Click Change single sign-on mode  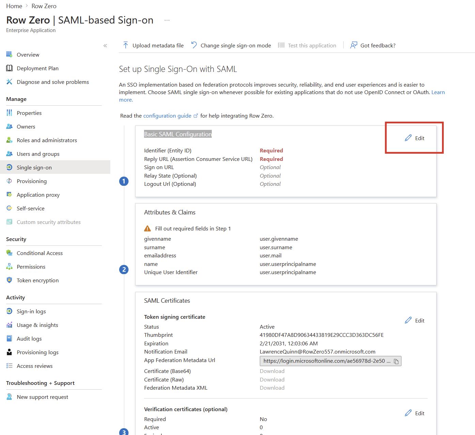231,45
